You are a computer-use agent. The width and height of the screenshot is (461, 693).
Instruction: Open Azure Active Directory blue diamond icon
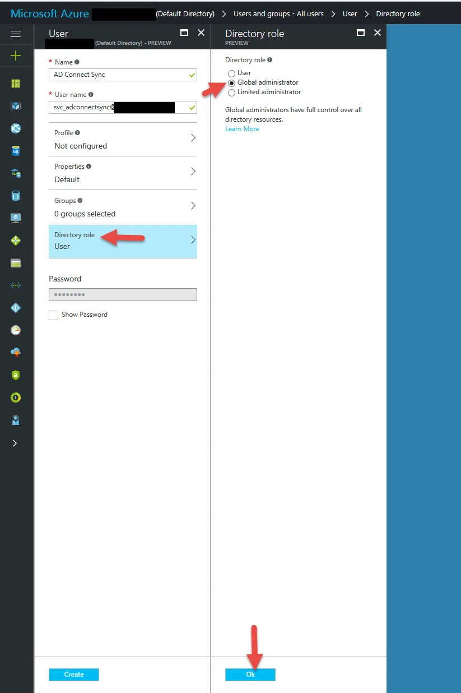click(x=16, y=308)
